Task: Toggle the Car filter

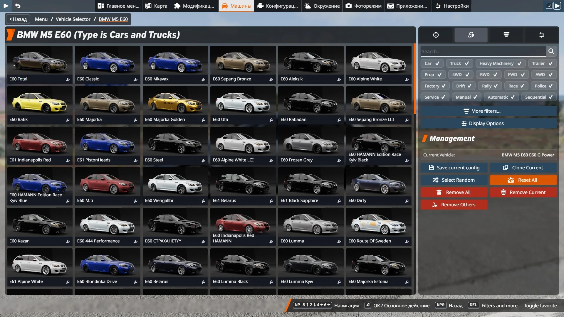Action: [432, 63]
